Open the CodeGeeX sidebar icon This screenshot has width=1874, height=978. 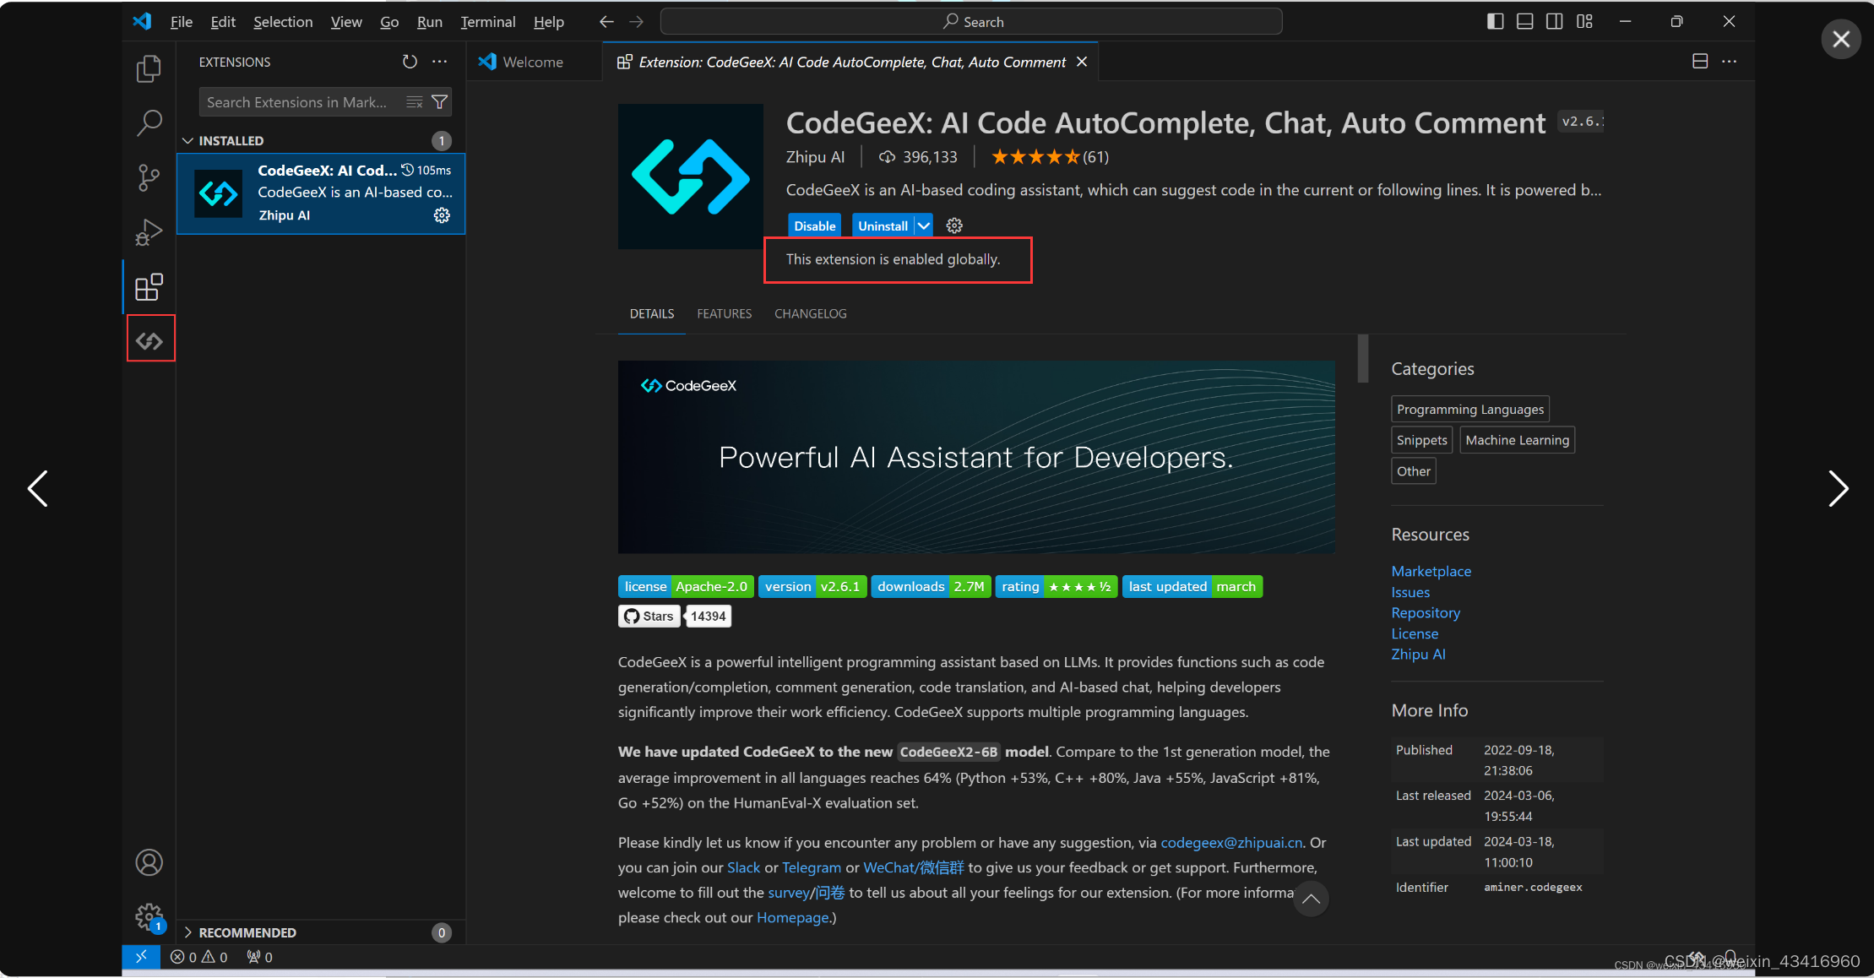(150, 340)
